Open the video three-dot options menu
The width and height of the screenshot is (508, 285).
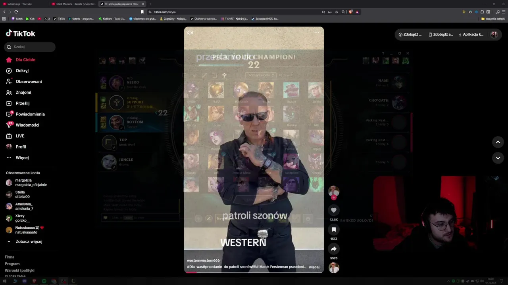317,32
